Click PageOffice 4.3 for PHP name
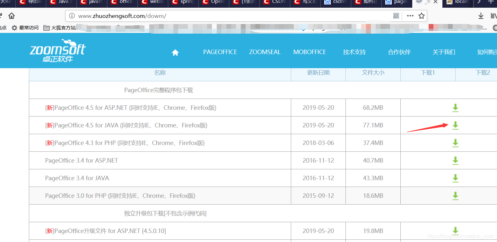This screenshot has height=242, width=497. [x=125, y=143]
